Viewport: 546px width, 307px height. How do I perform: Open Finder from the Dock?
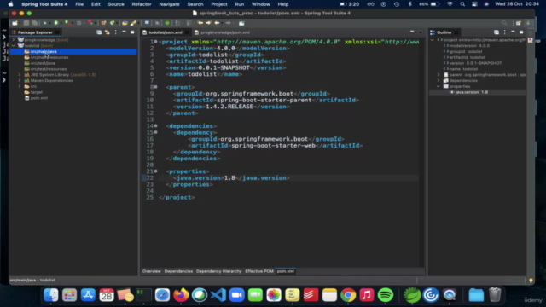51,295
